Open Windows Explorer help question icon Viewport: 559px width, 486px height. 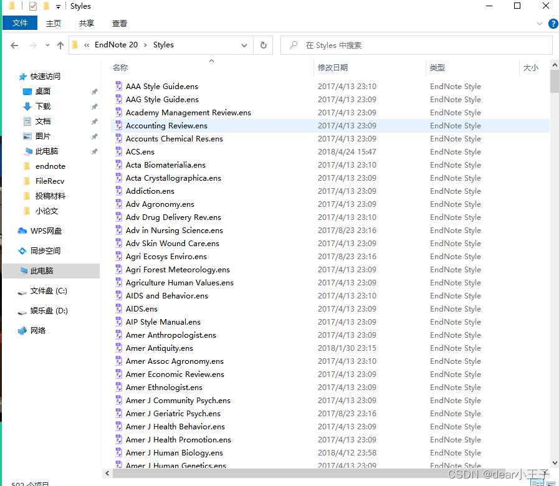point(553,24)
